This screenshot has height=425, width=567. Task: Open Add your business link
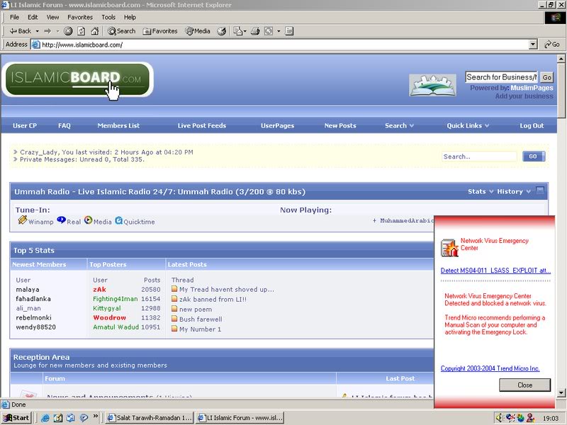pos(524,96)
